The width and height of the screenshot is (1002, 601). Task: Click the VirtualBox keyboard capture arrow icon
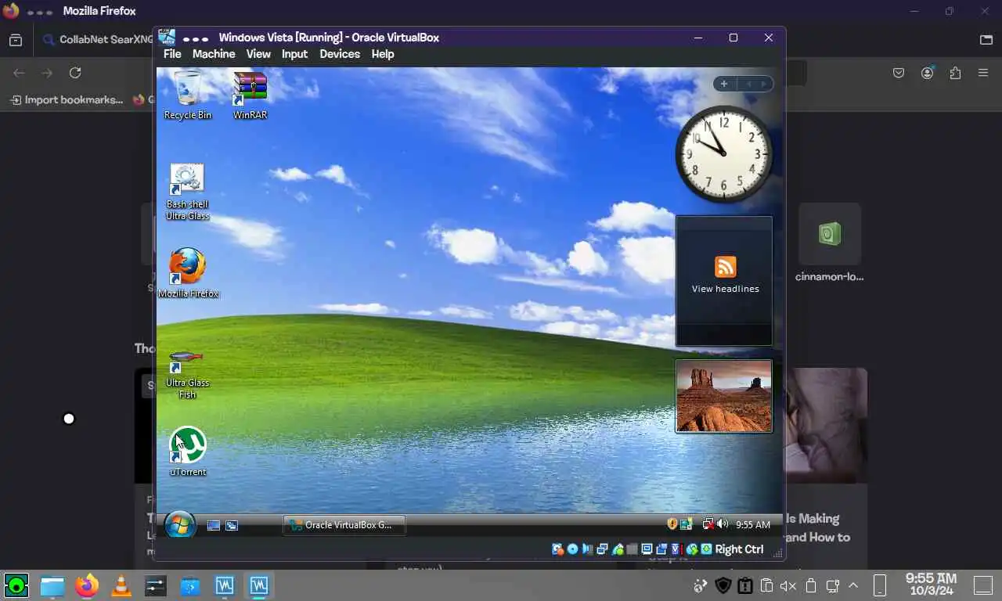(x=706, y=549)
